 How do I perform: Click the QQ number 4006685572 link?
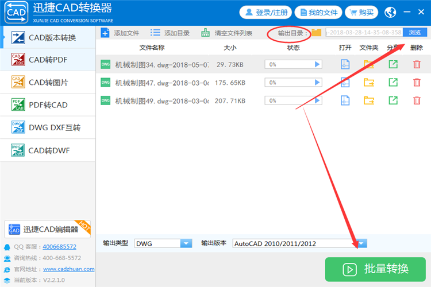(x=59, y=247)
